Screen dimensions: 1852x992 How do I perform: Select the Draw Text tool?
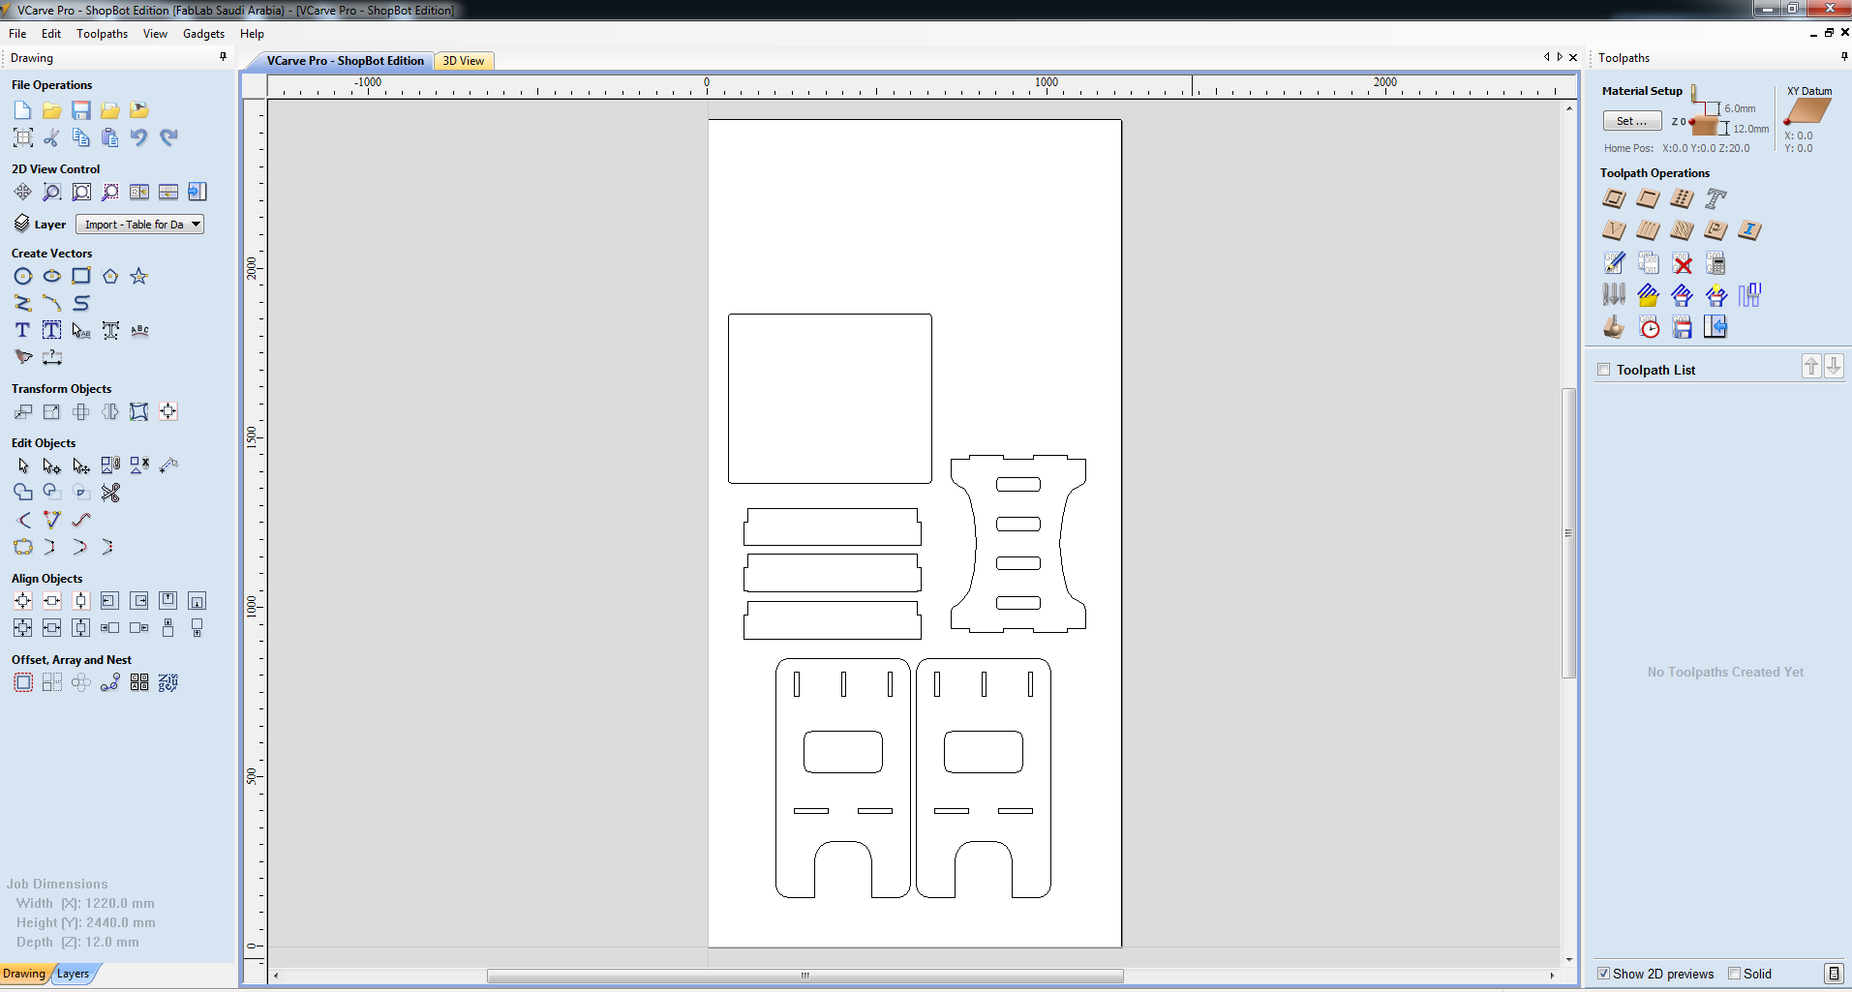coord(22,331)
